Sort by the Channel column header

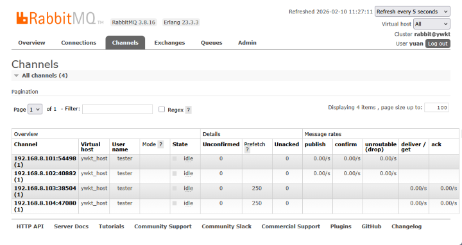[x=26, y=144]
